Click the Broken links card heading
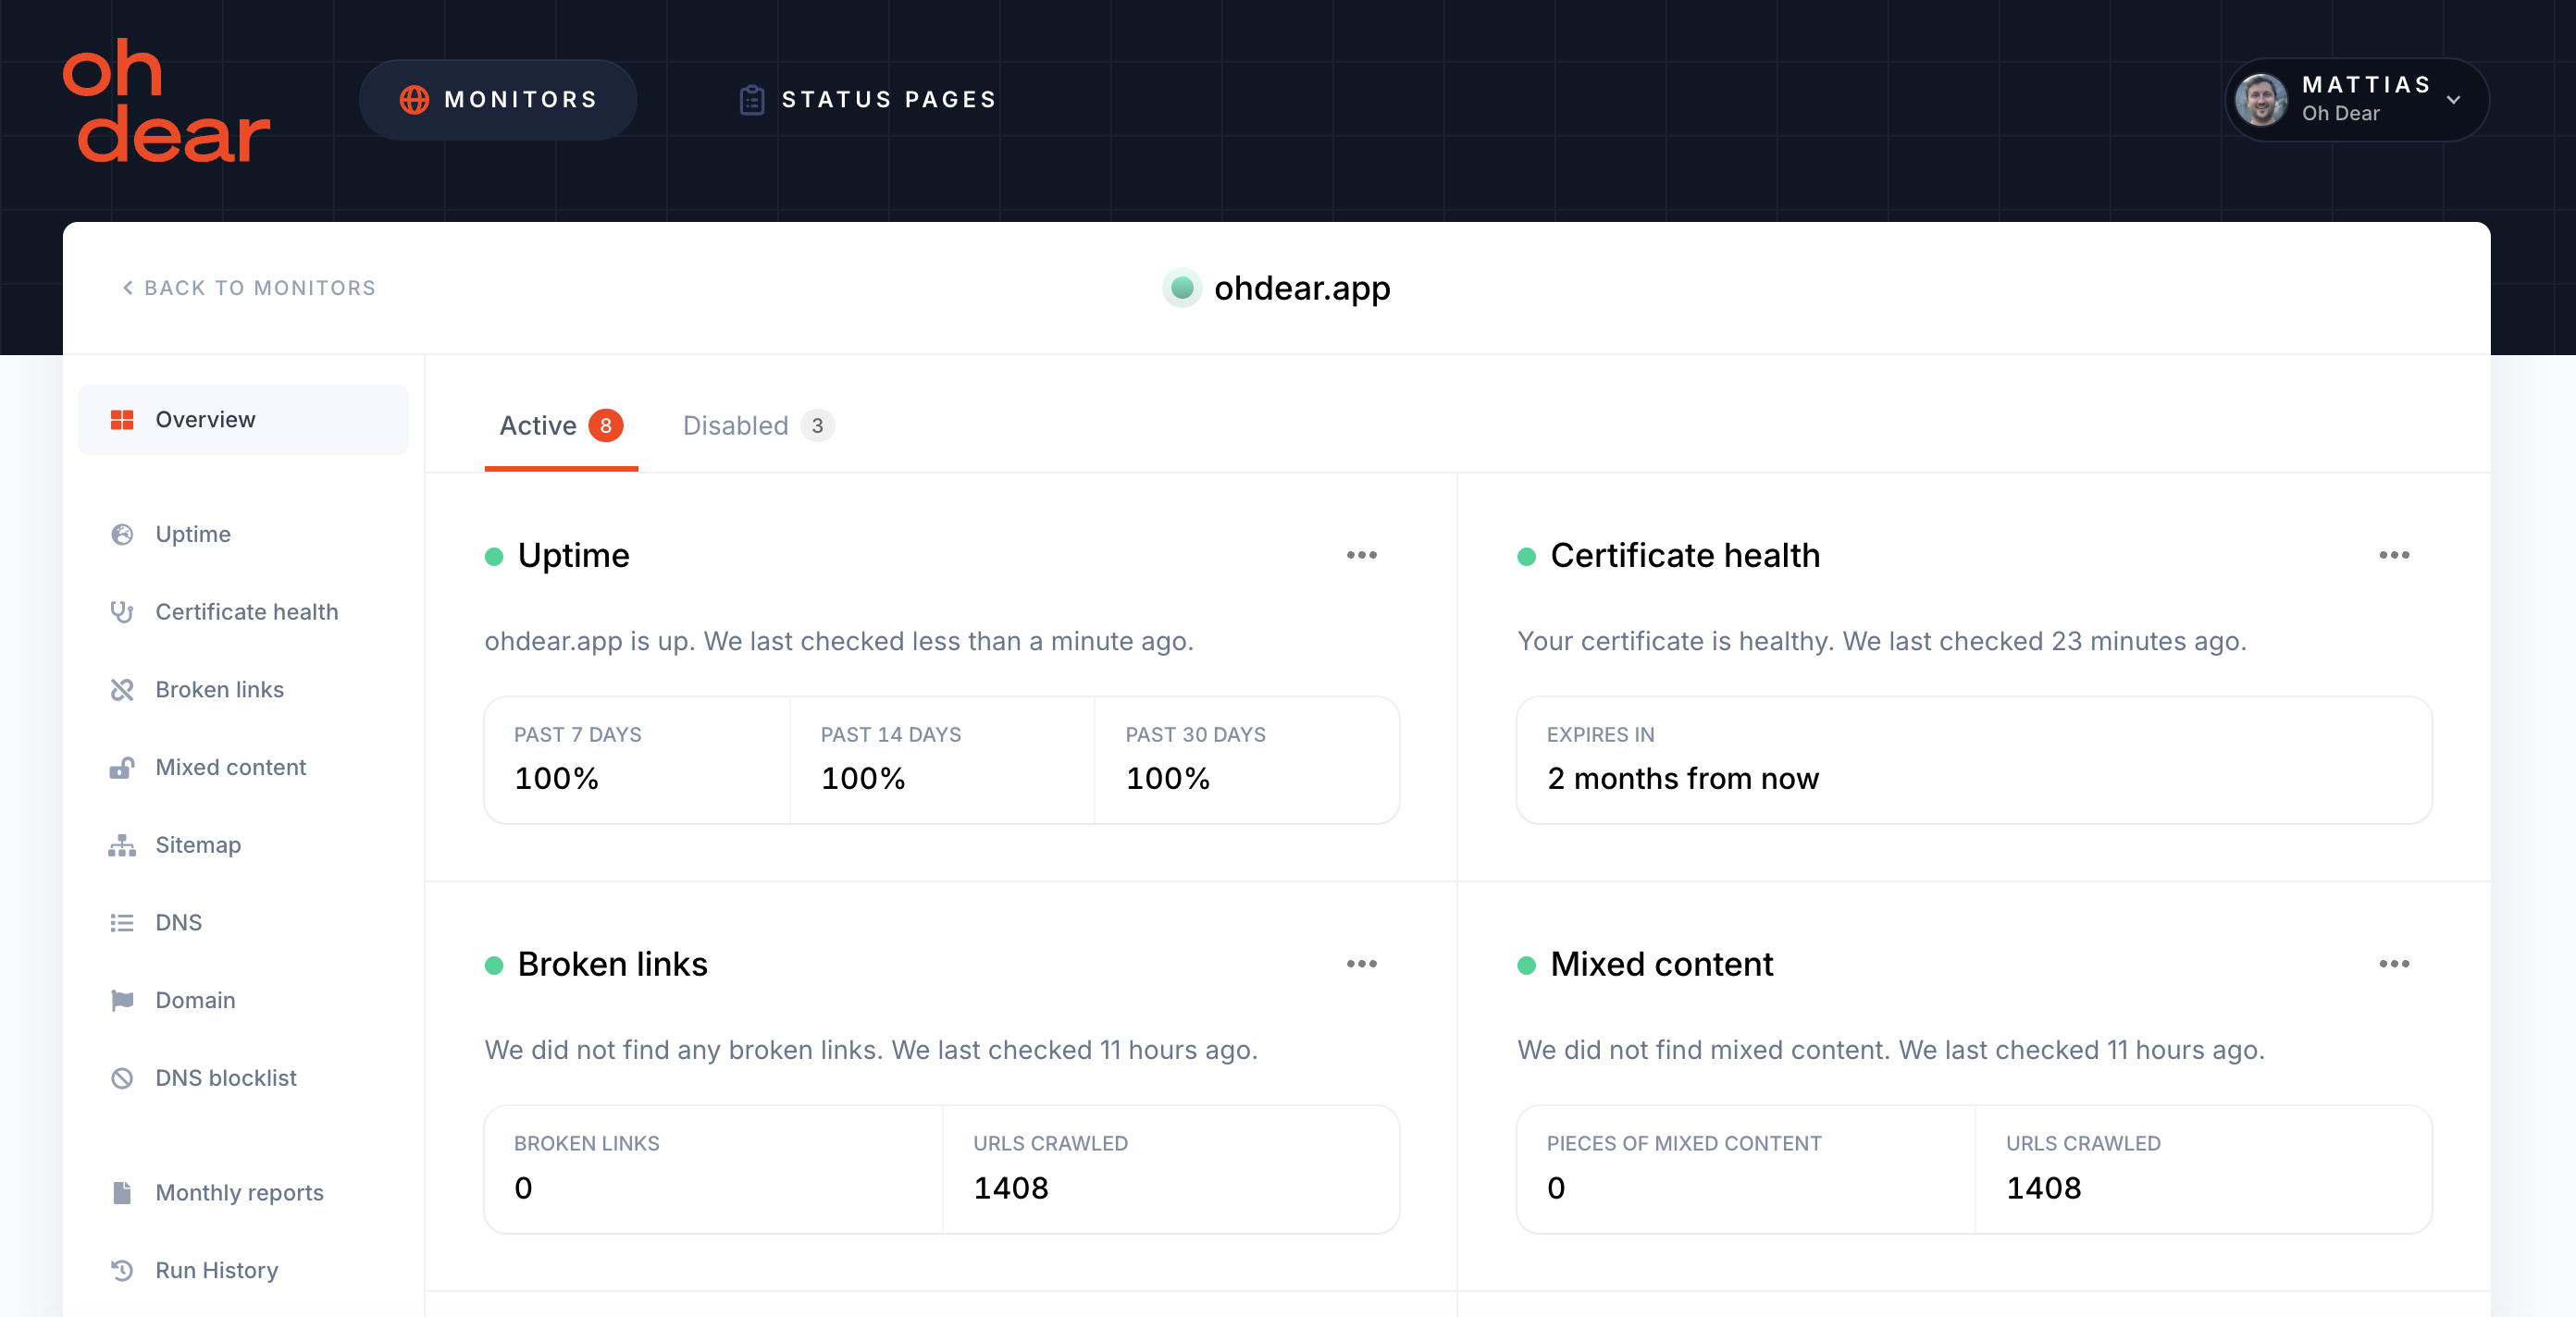 pos(612,965)
